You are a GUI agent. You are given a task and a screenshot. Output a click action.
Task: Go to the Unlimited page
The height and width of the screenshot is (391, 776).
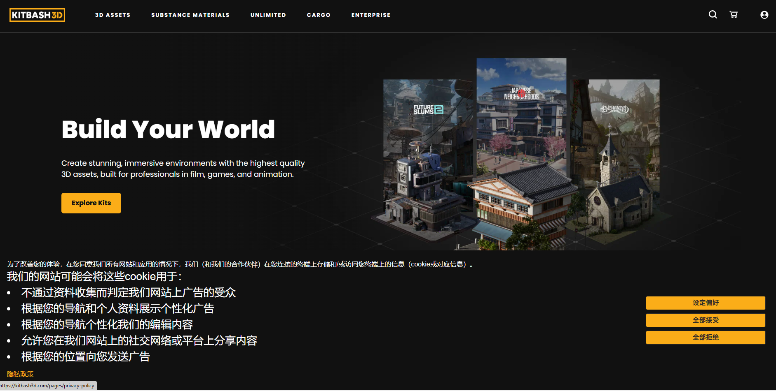[268, 15]
